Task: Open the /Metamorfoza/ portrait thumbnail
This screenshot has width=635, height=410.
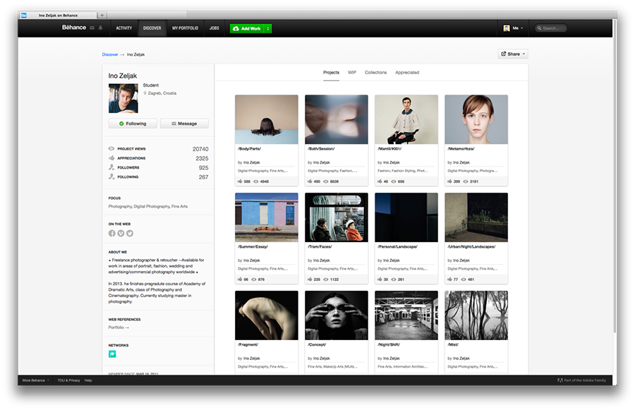Action: pyautogui.click(x=476, y=119)
